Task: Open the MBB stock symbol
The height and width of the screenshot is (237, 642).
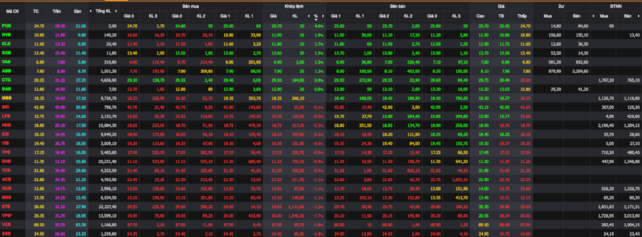Action: point(6,98)
